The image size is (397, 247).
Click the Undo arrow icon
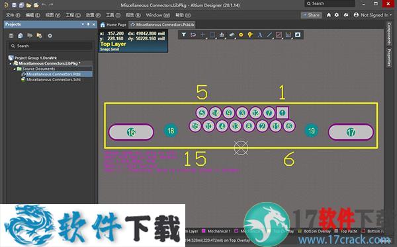tap(44, 5)
